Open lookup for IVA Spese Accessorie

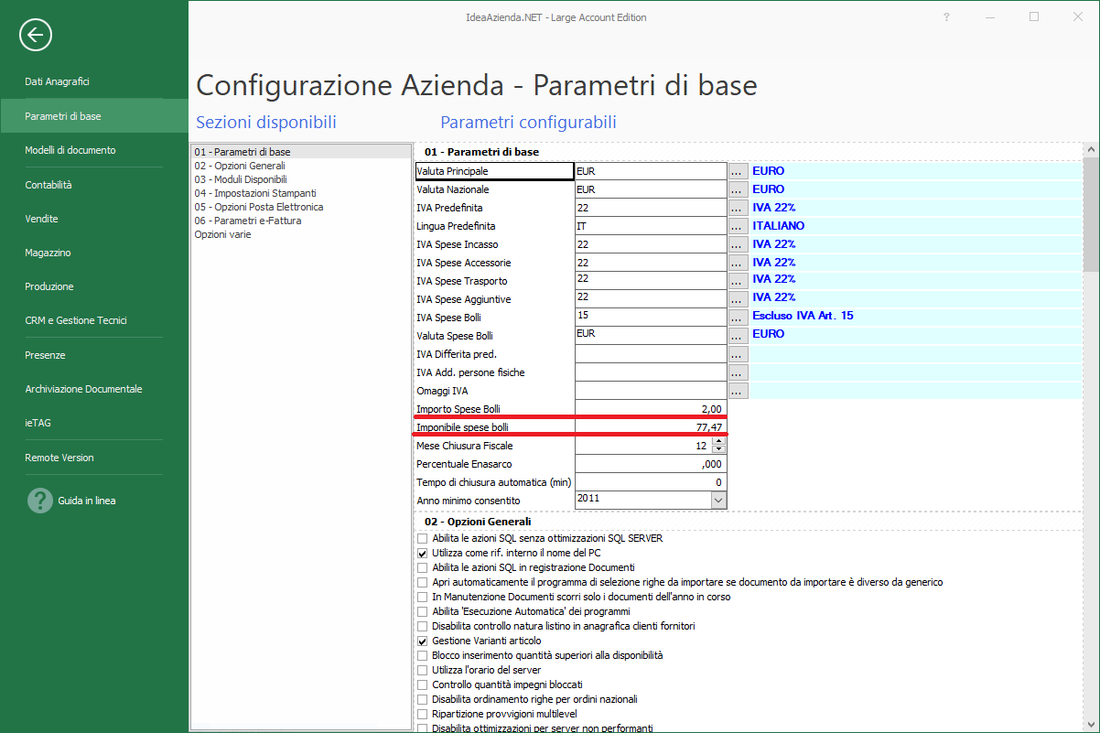pos(739,263)
